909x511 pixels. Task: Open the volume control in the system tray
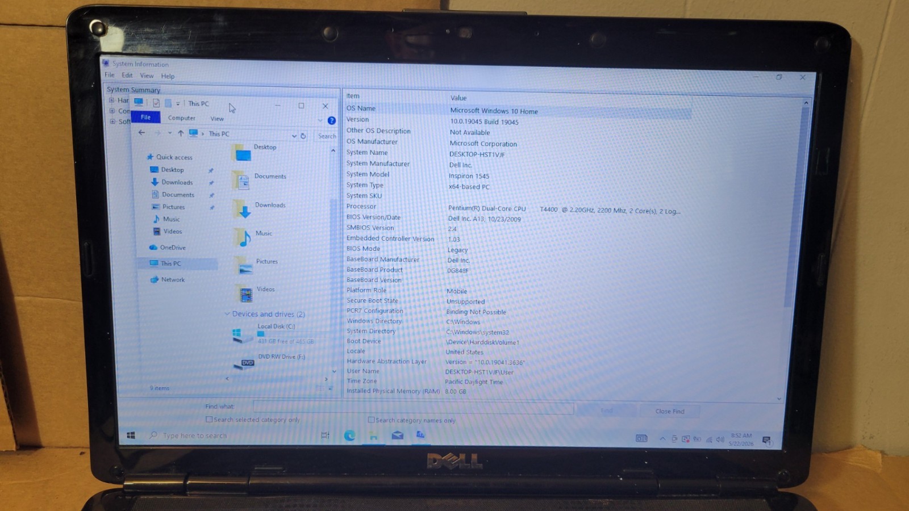click(x=720, y=439)
